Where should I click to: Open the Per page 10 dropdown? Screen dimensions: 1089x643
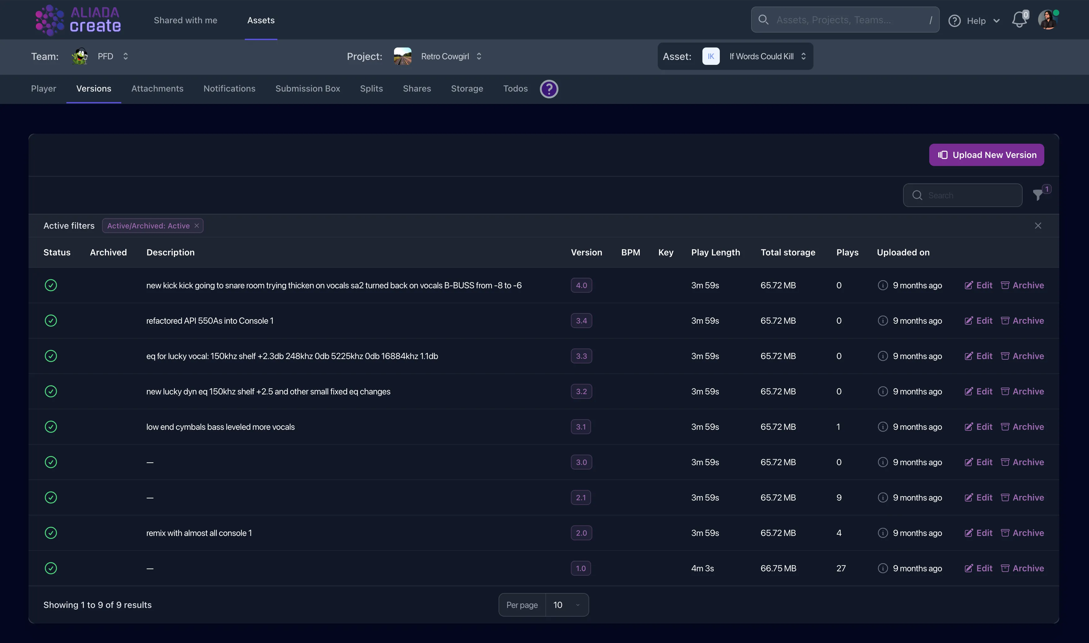(x=566, y=605)
